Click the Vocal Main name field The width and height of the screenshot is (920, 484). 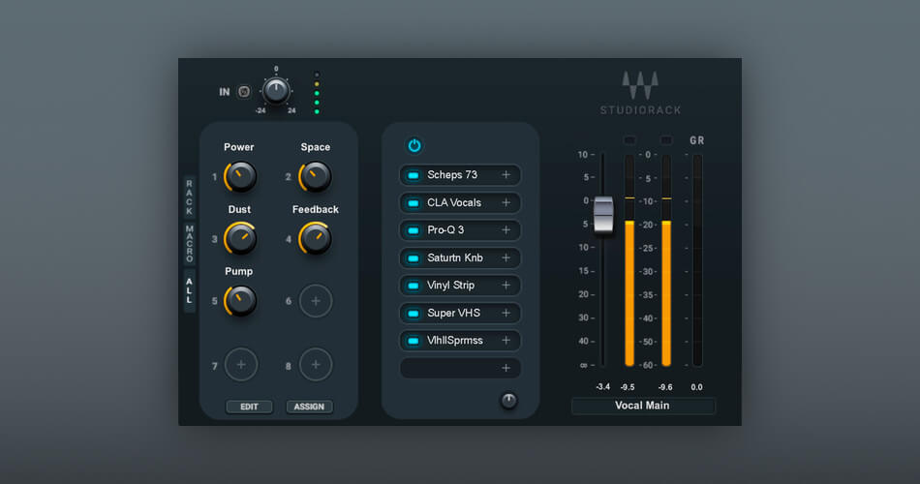click(643, 406)
